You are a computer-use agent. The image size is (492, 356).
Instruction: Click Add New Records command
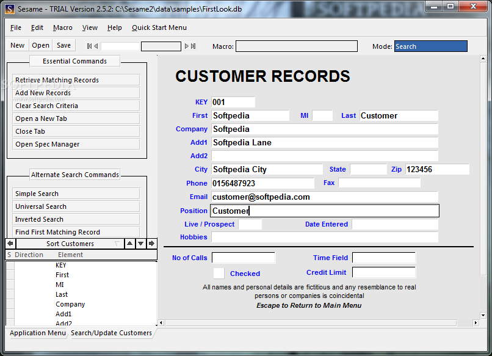(x=76, y=93)
